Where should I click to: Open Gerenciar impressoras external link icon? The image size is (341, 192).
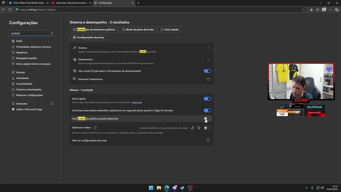coord(208,79)
